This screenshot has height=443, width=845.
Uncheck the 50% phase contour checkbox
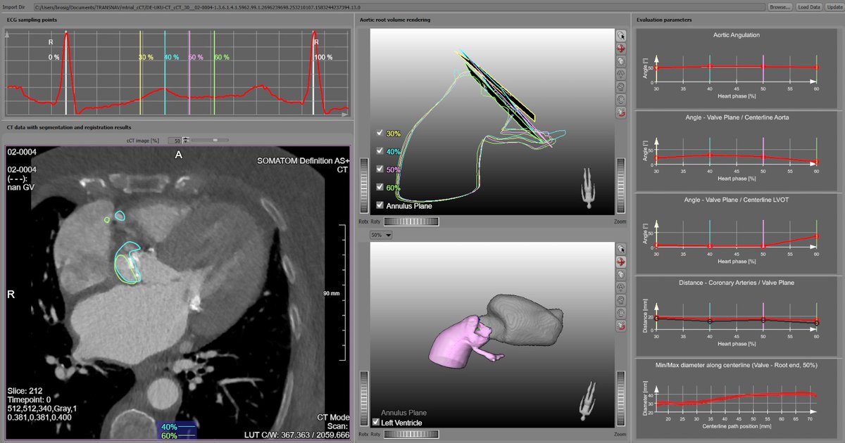(381, 169)
